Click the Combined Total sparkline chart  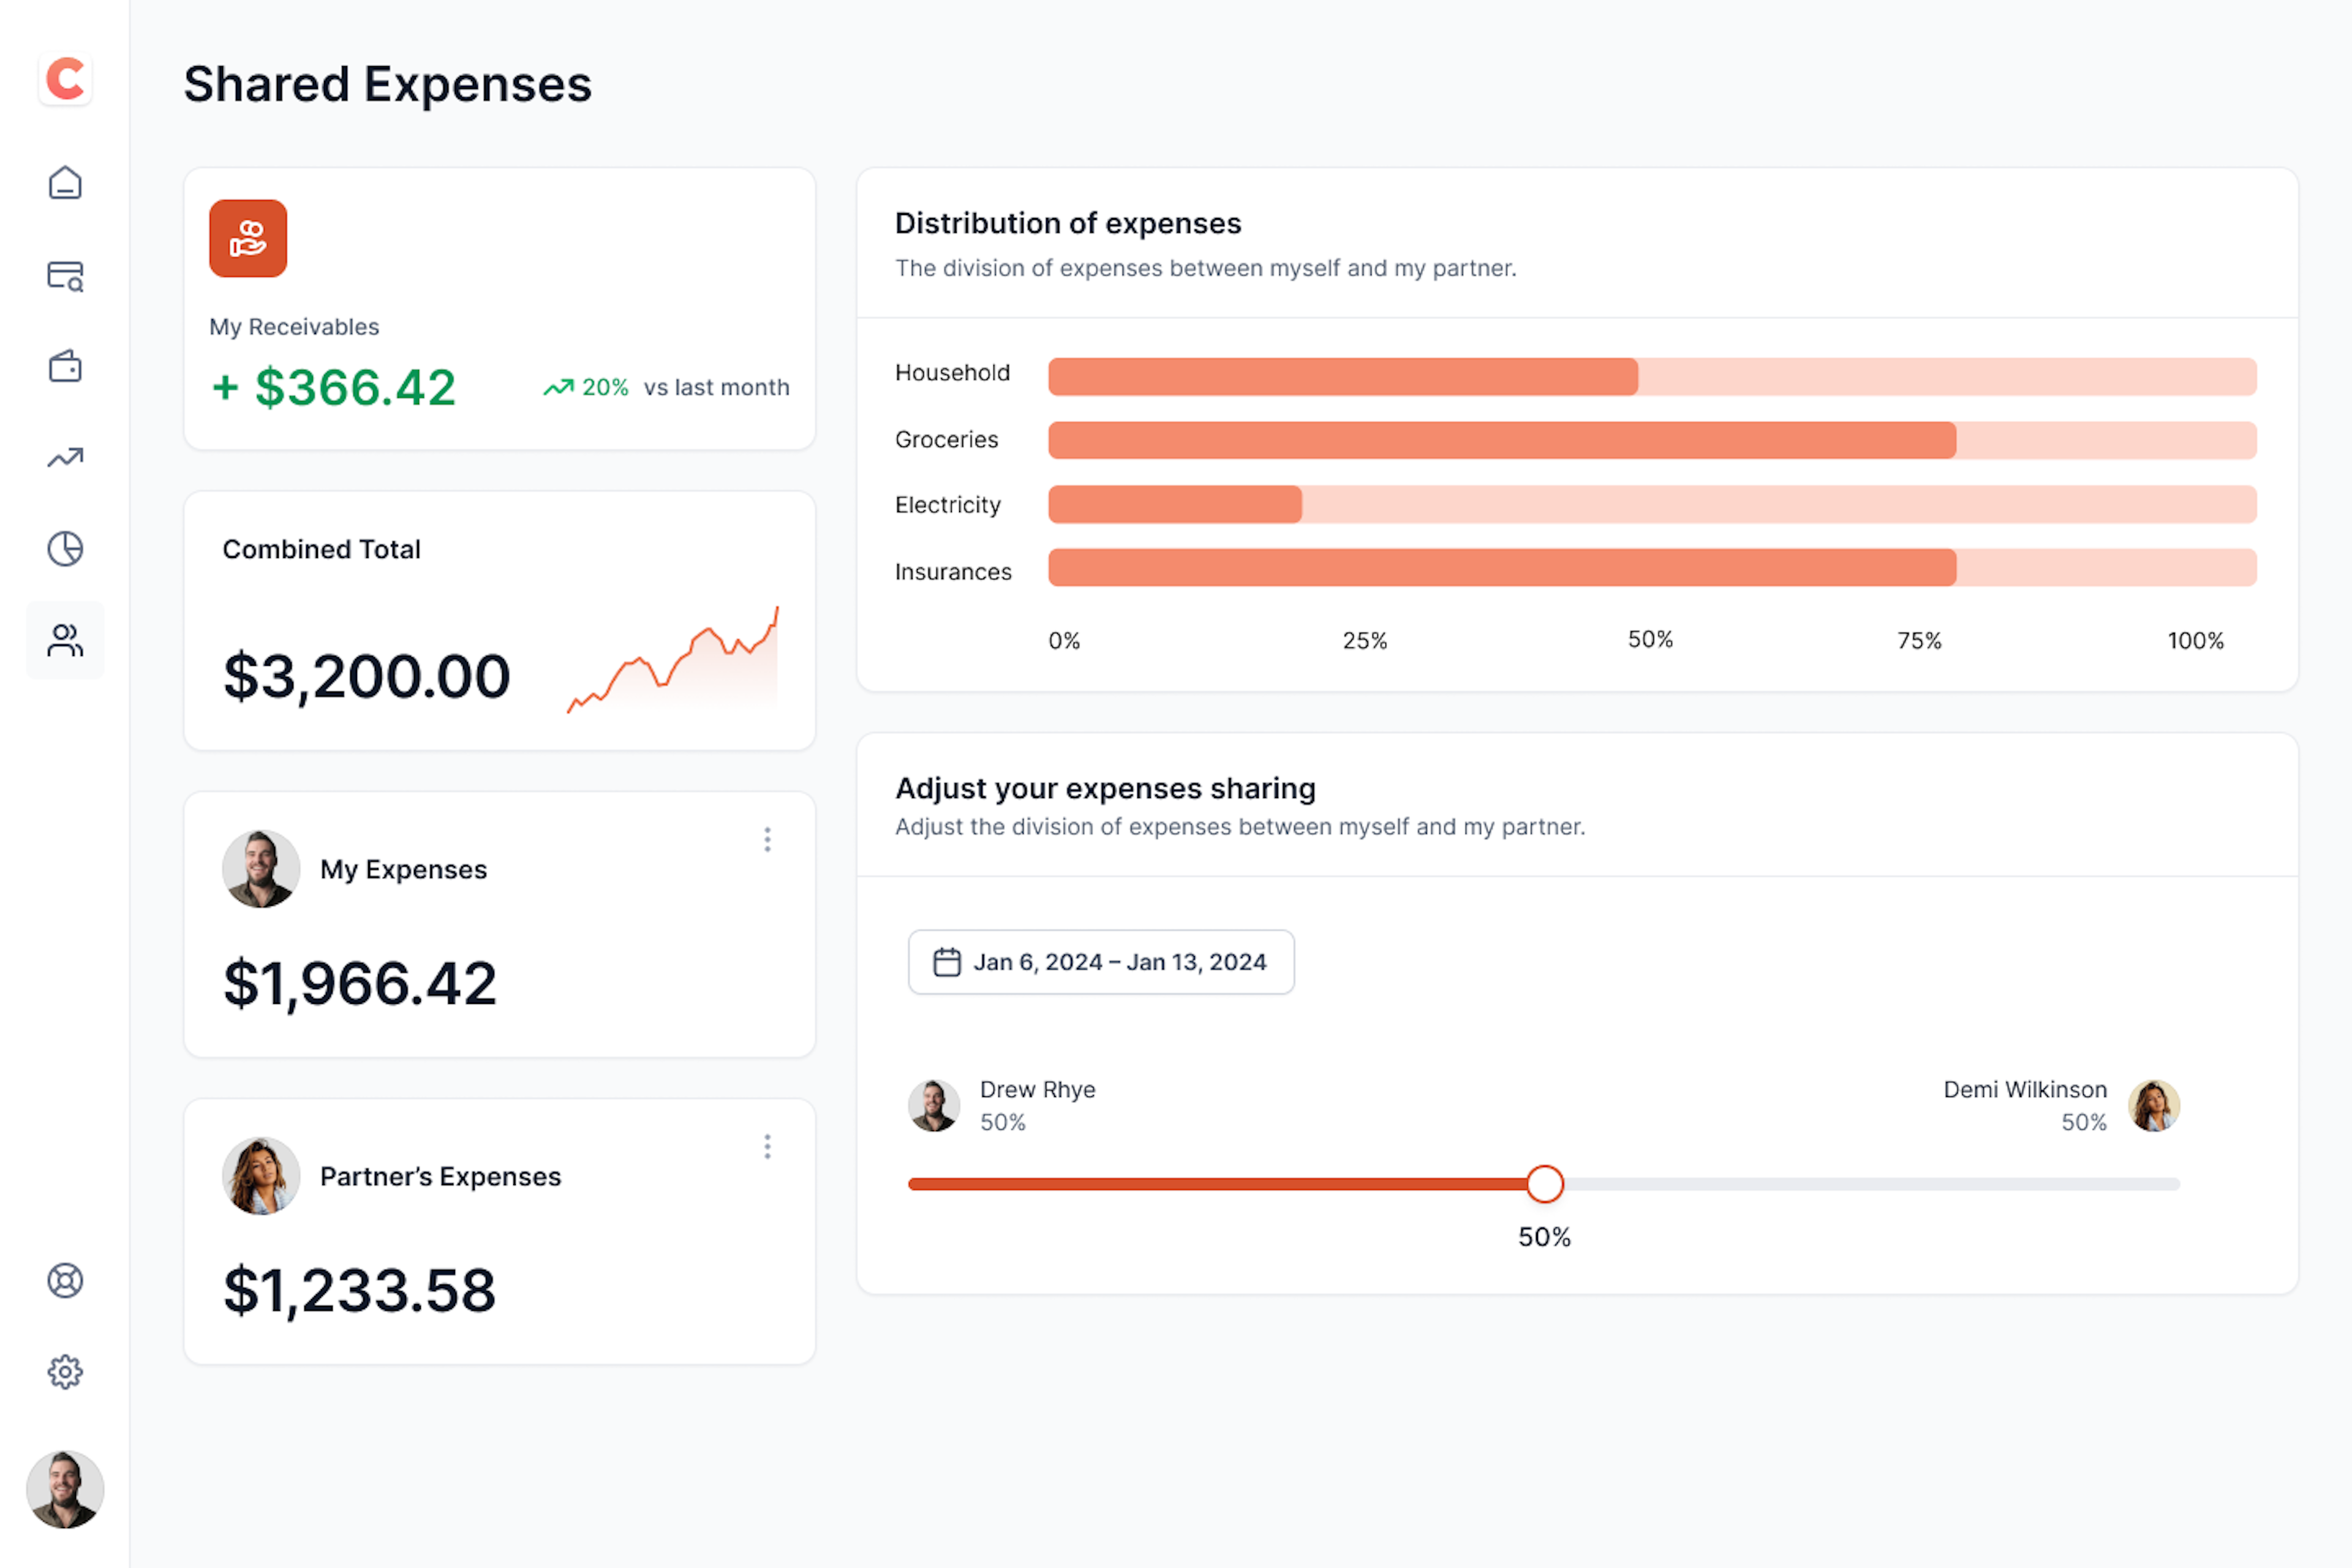pyautogui.click(x=672, y=660)
